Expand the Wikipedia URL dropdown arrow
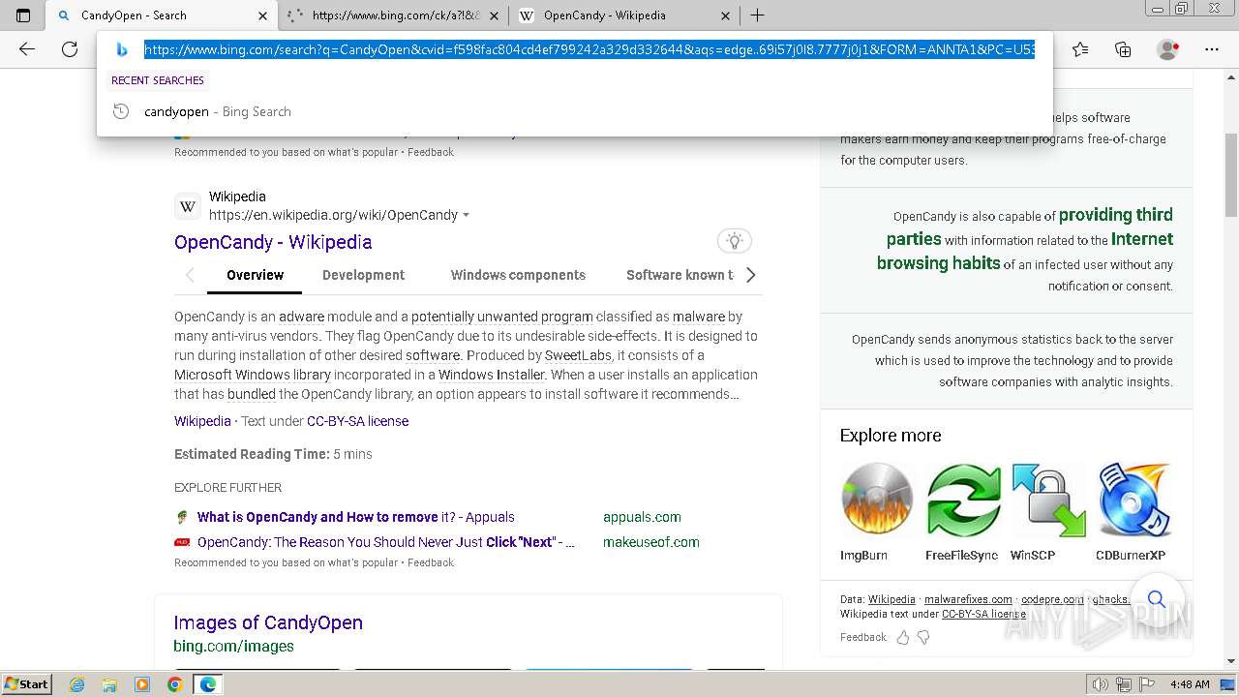Viewport: 1239px width, 697px height. 467,215
